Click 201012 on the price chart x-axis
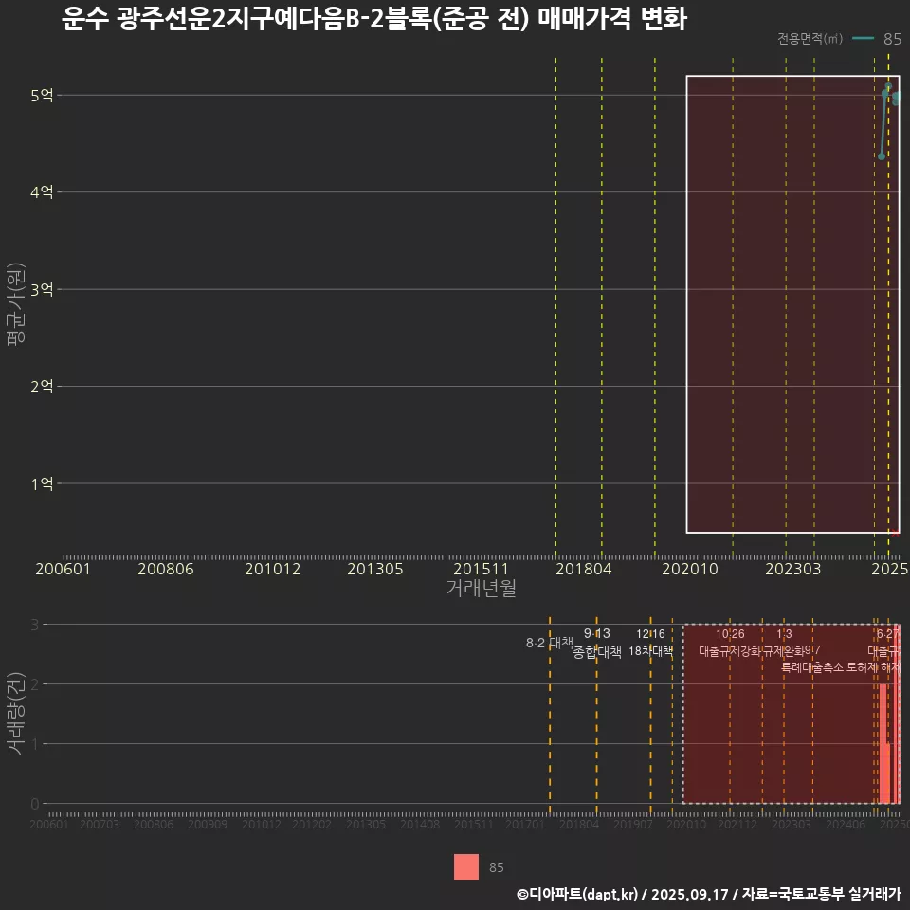The height and width of the screenshot is (910, 910). pos(272,569)
